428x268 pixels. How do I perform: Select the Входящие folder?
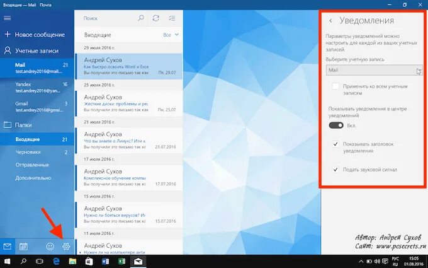pos(37,139)
